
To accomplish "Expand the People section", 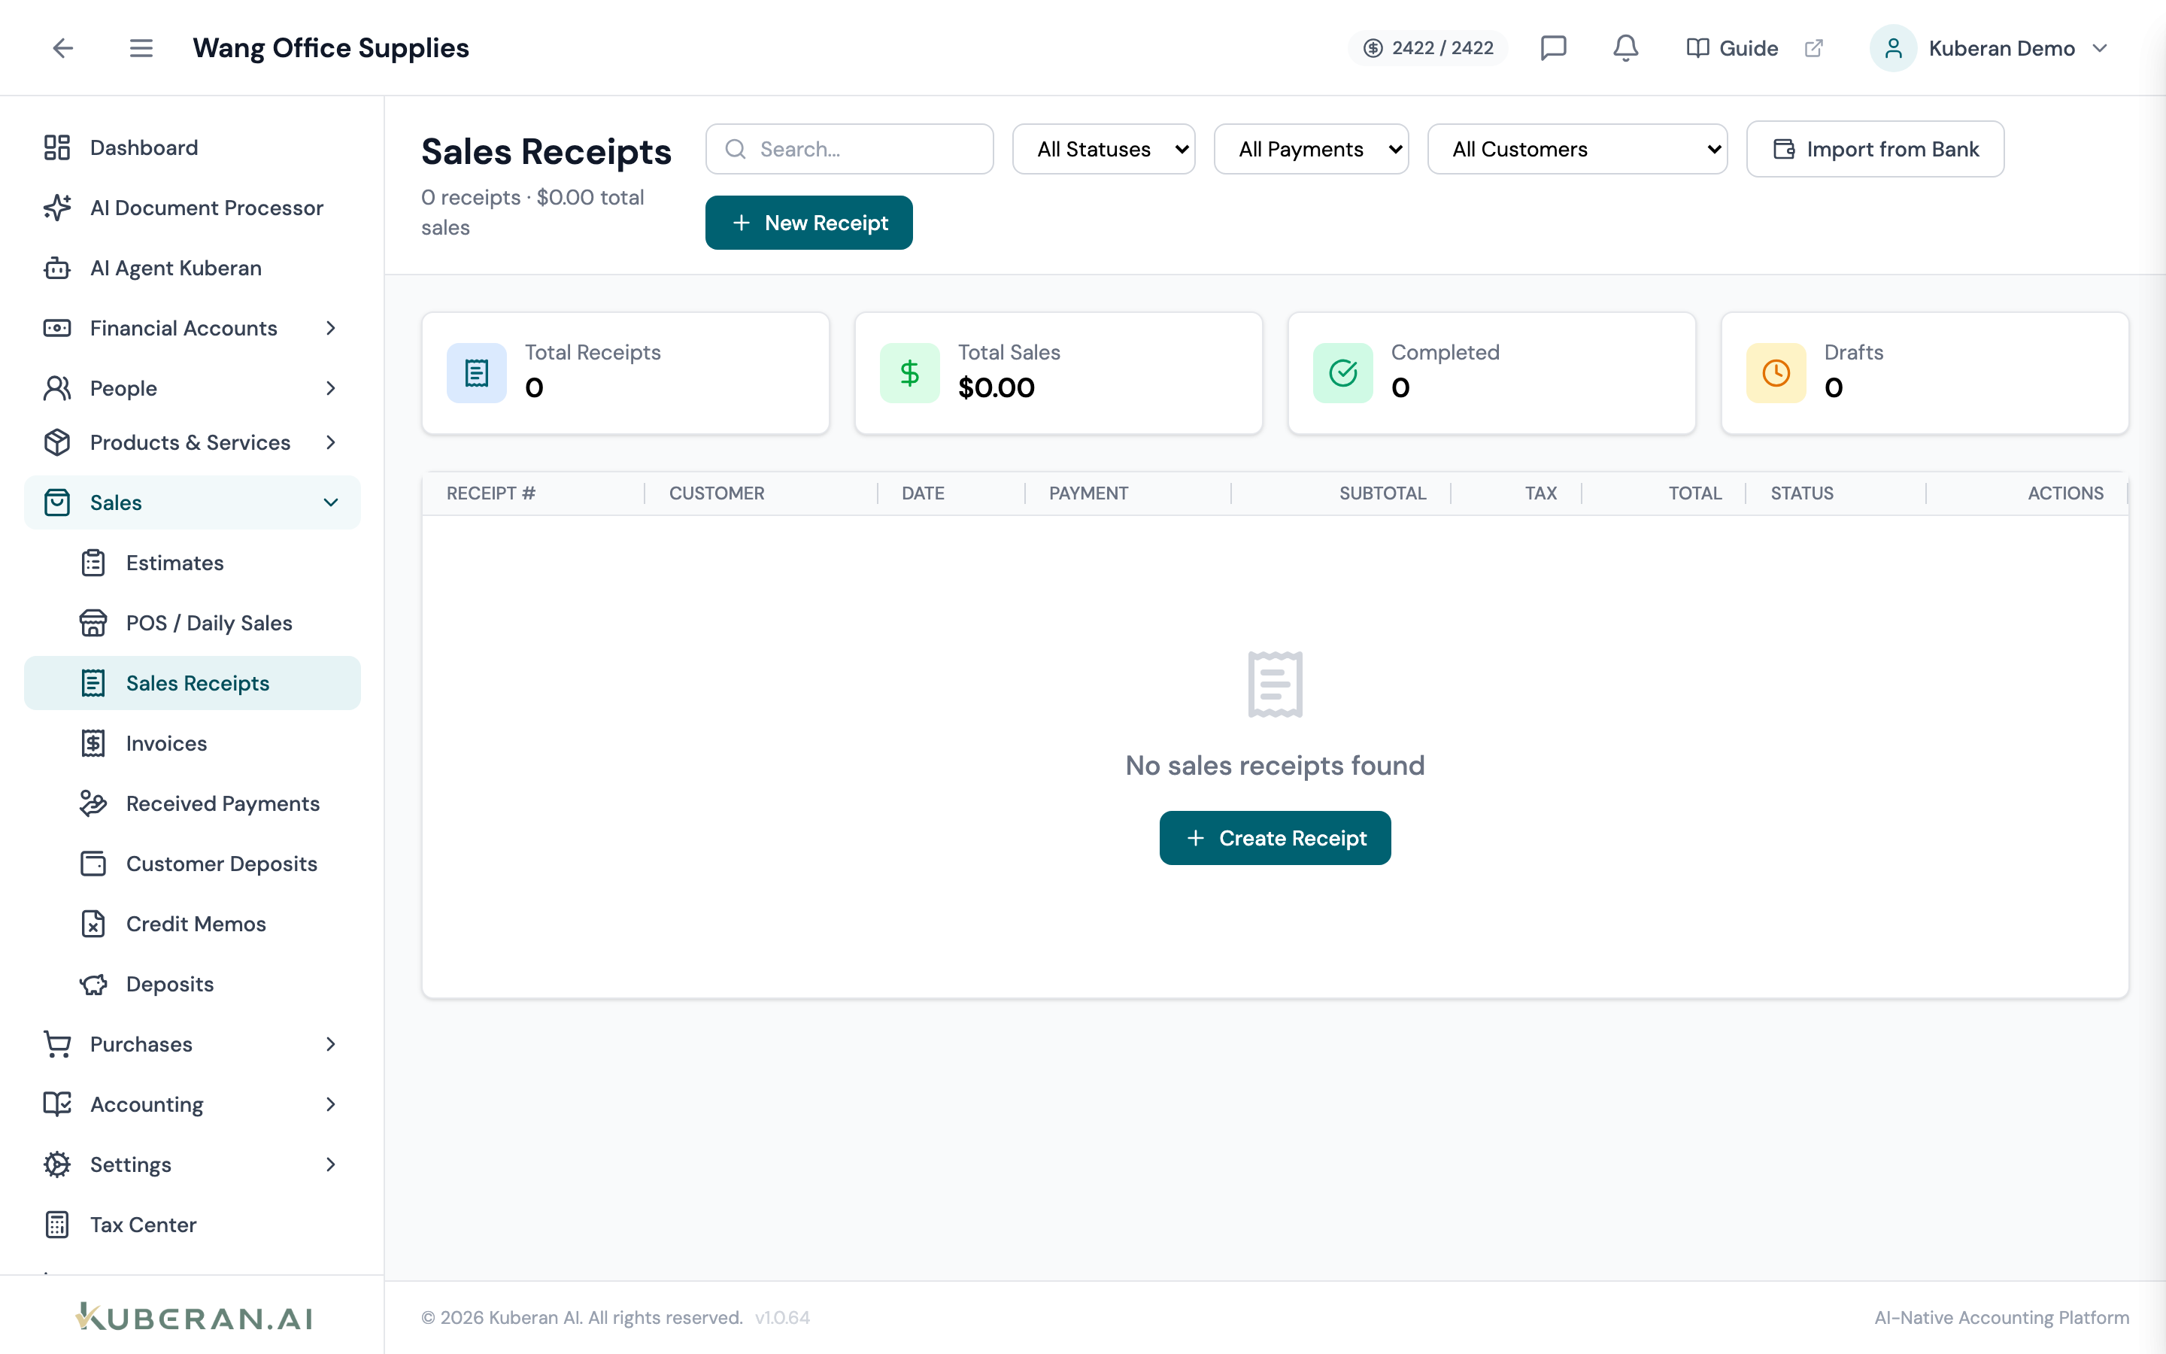I will pyautogui.click(x=193, y=387).
